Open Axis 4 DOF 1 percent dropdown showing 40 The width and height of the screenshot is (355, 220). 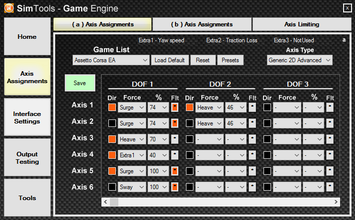click(x=158, y=155)
